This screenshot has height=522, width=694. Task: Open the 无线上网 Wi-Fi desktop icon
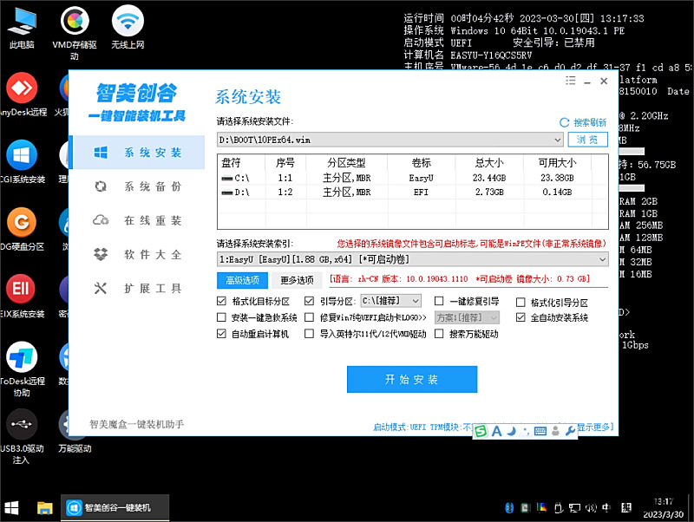pyautogui.click(x=128, y=28)
